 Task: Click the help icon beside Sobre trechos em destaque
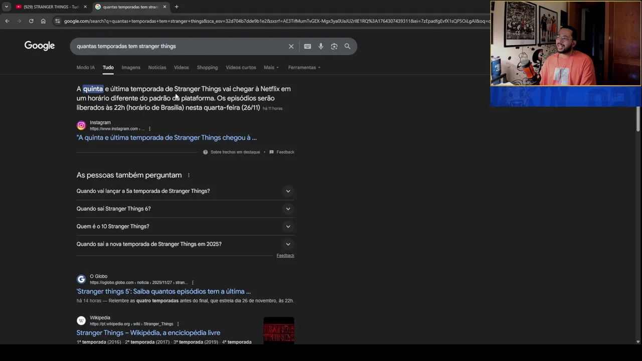click(205, 152)
